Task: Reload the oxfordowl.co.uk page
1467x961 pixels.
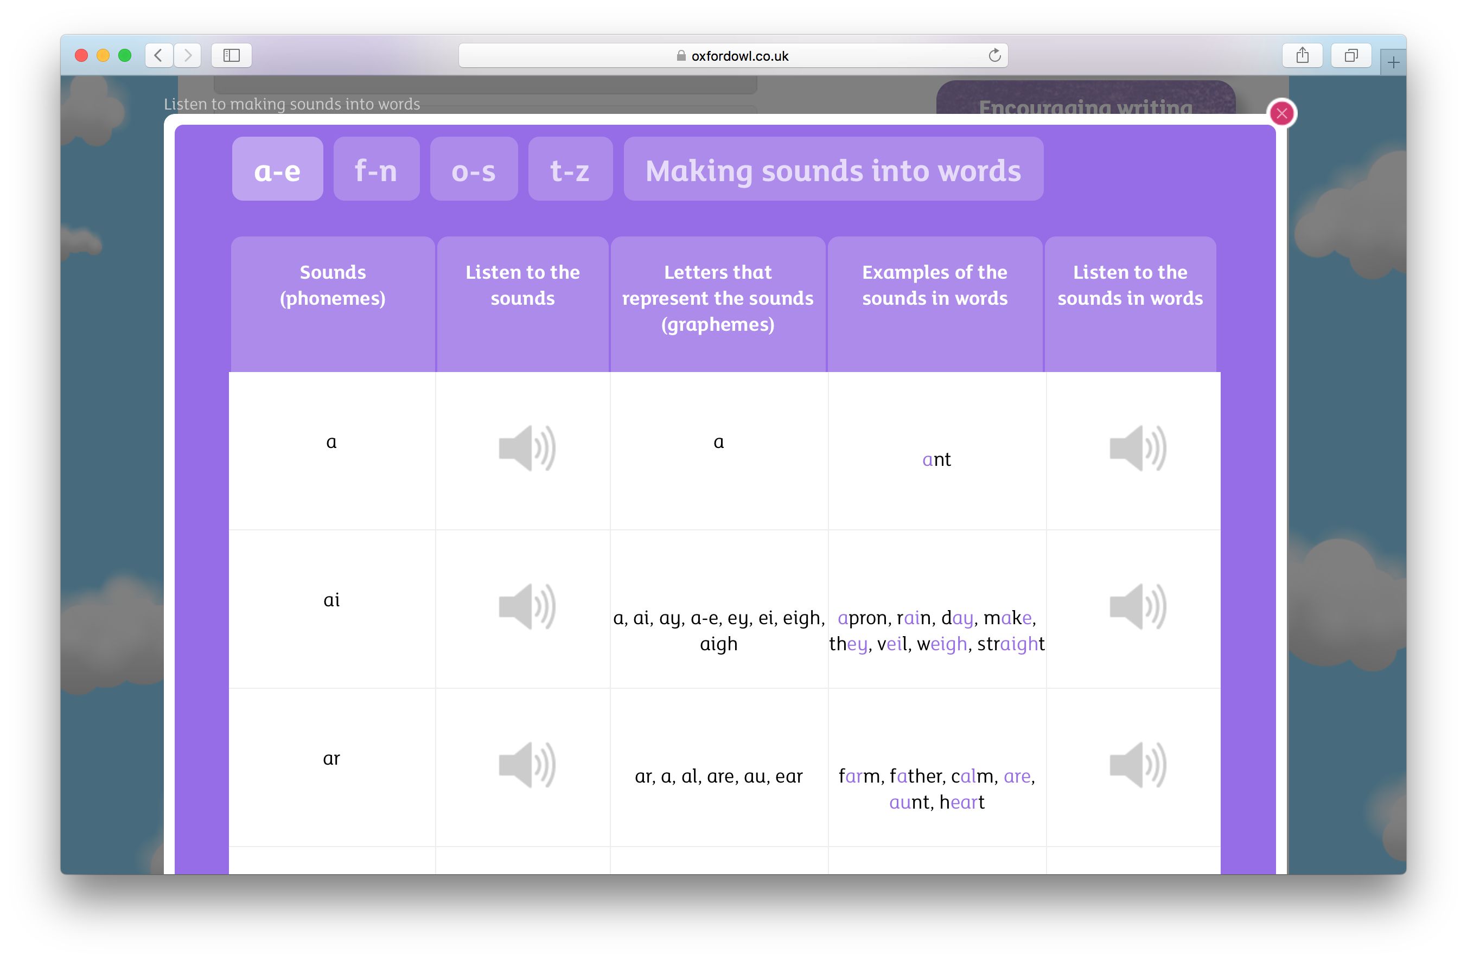Action: click(x=994, y=55)
